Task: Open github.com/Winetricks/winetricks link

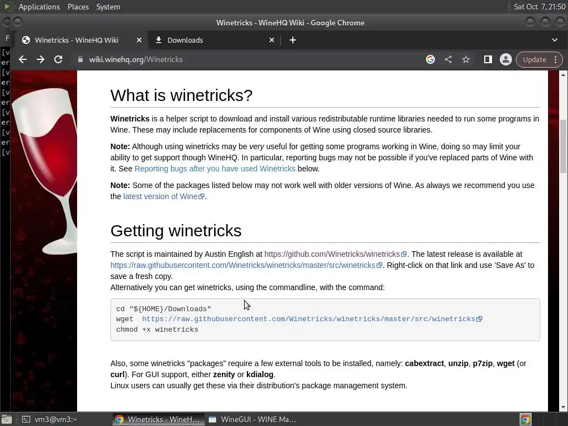Action: 336,254
